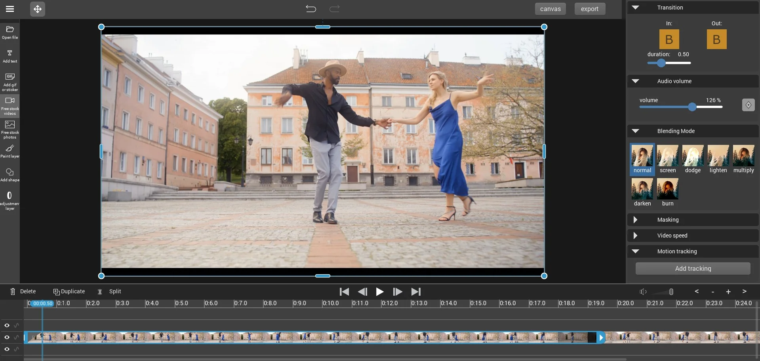Play the video
Screen dimensions: 760x361
[x=379, y=292]
